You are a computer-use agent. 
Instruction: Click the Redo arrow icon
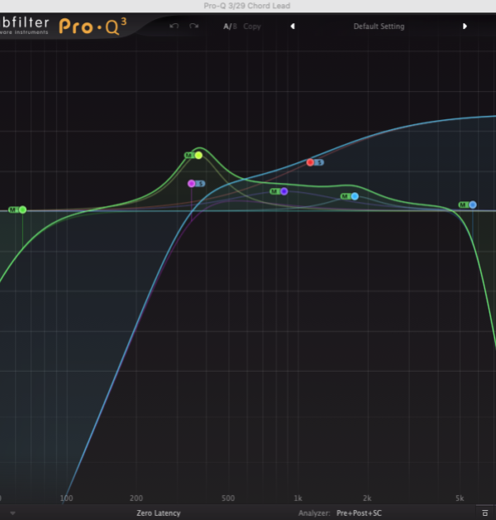[194, 26]
